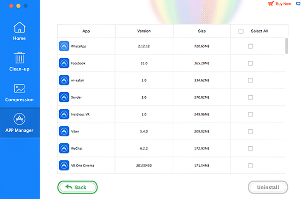Select the Facebook name text
304x199 pixels.
[x=78, y=63]
